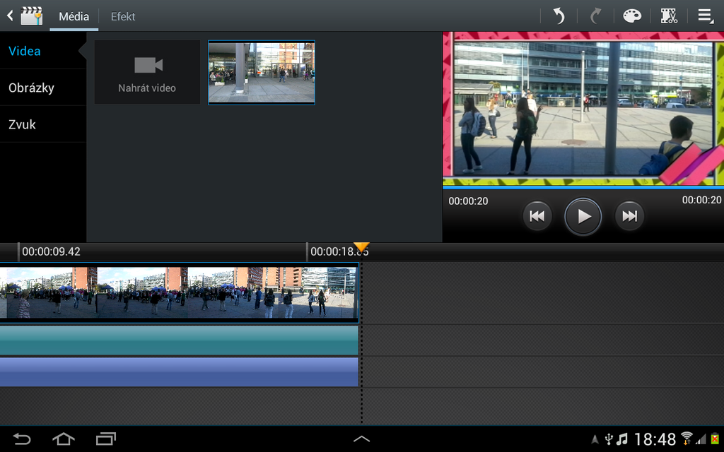Open the more options menu
This screenshot has height=452, width=724.
[x=704, y=15]
